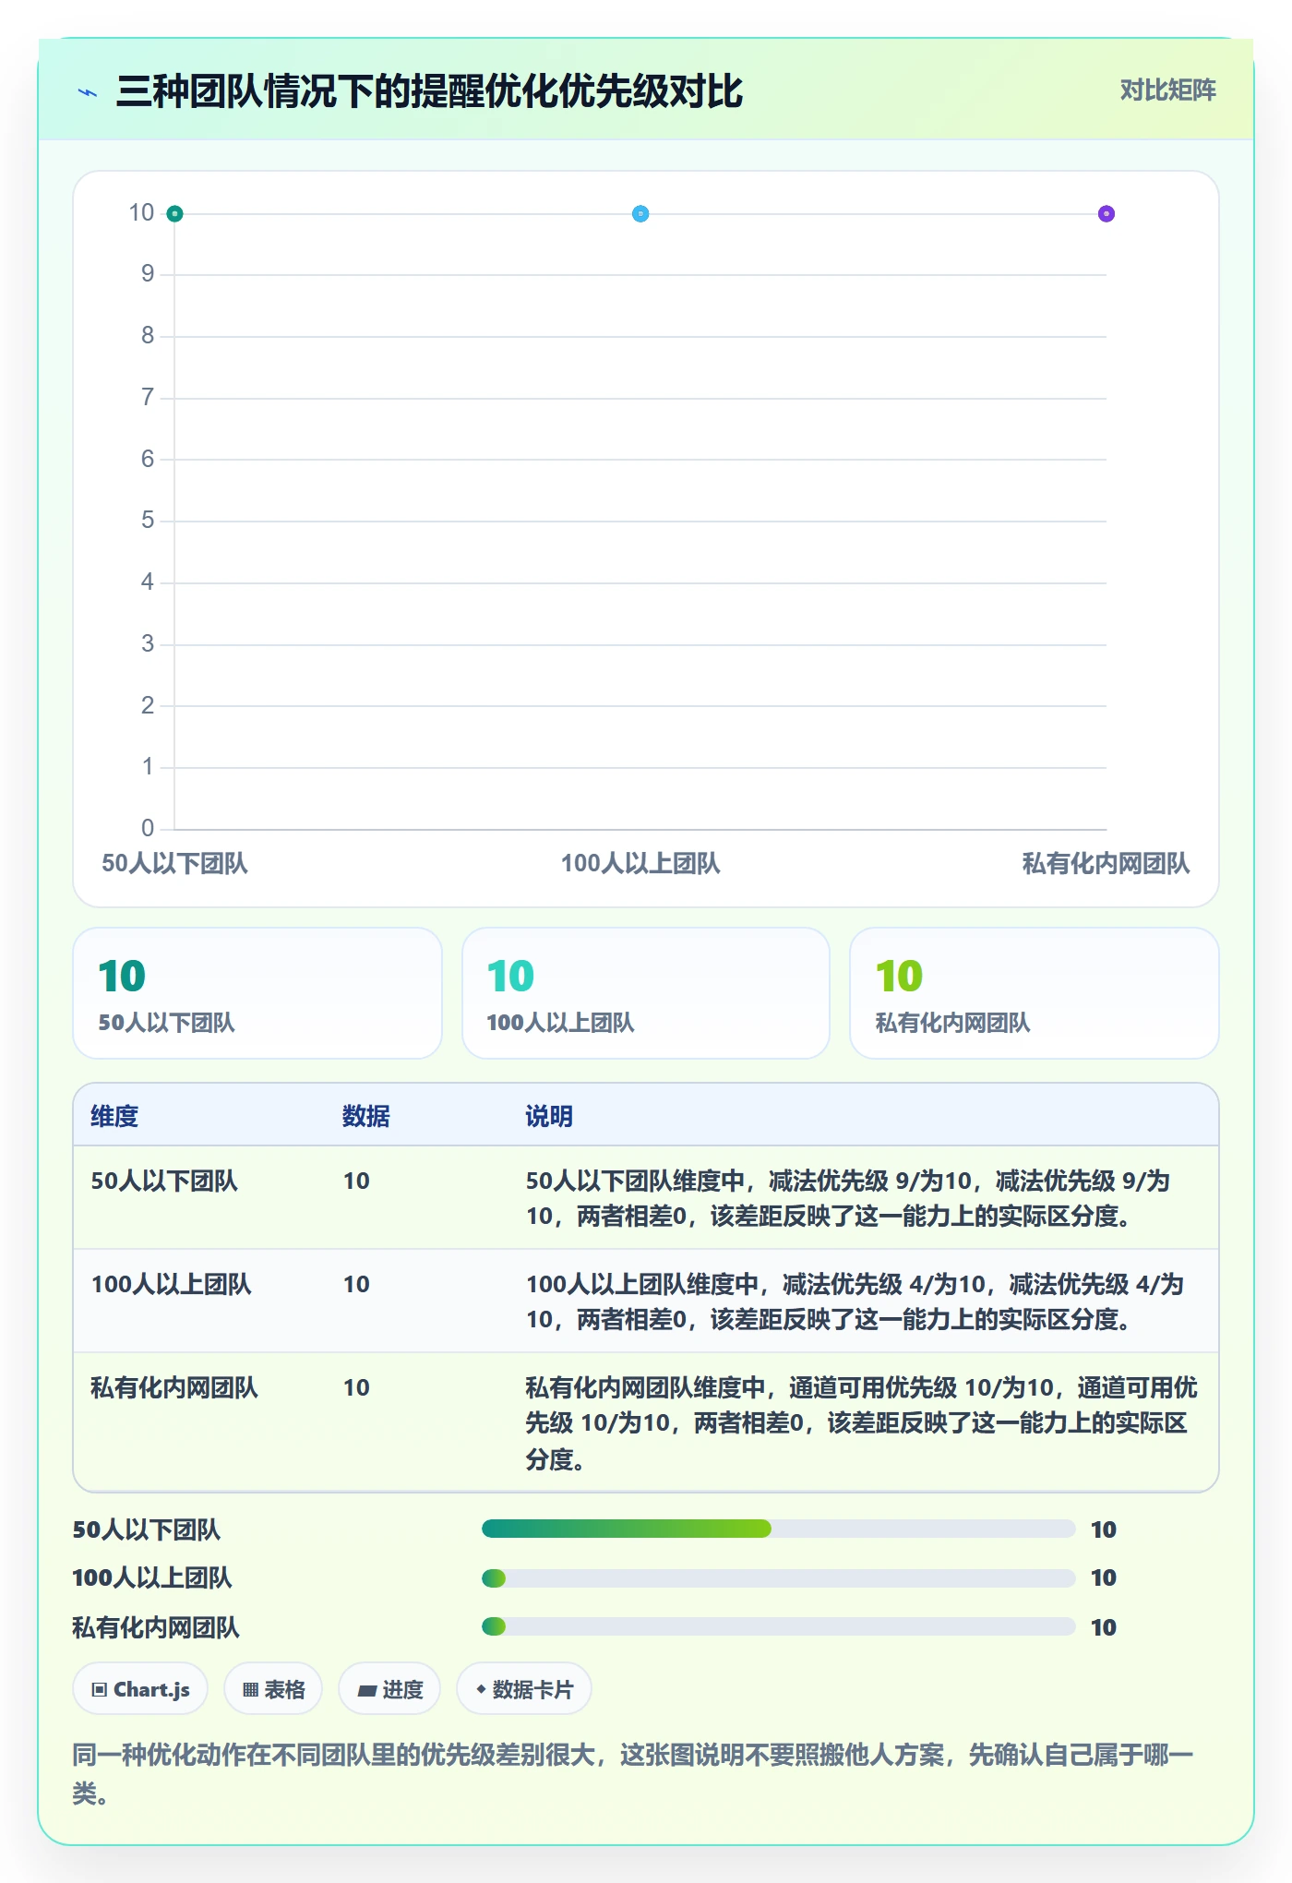Click the footer note starting 同一种优化动作
The image size is (1292, 1883).
pyautogui.click(x=633, y=1773)
